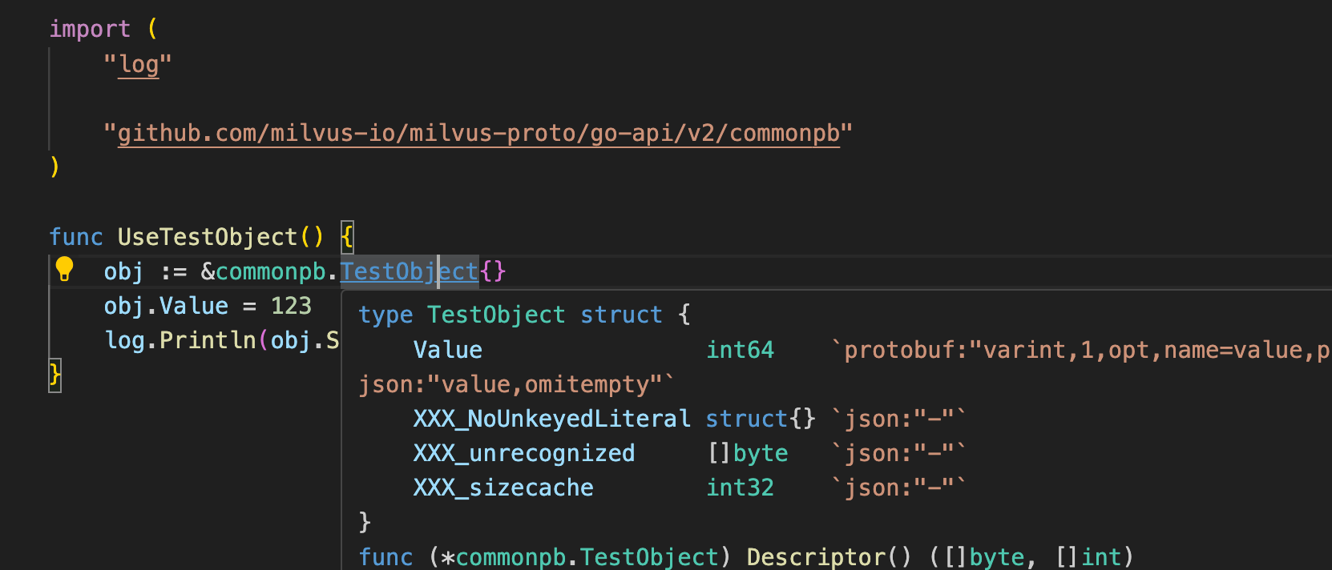The width and height of the screenshot is (1332, 570).
Task: Click the closing parenthesis of the import block
Action: pyautogui.click(x=54, y=167)
